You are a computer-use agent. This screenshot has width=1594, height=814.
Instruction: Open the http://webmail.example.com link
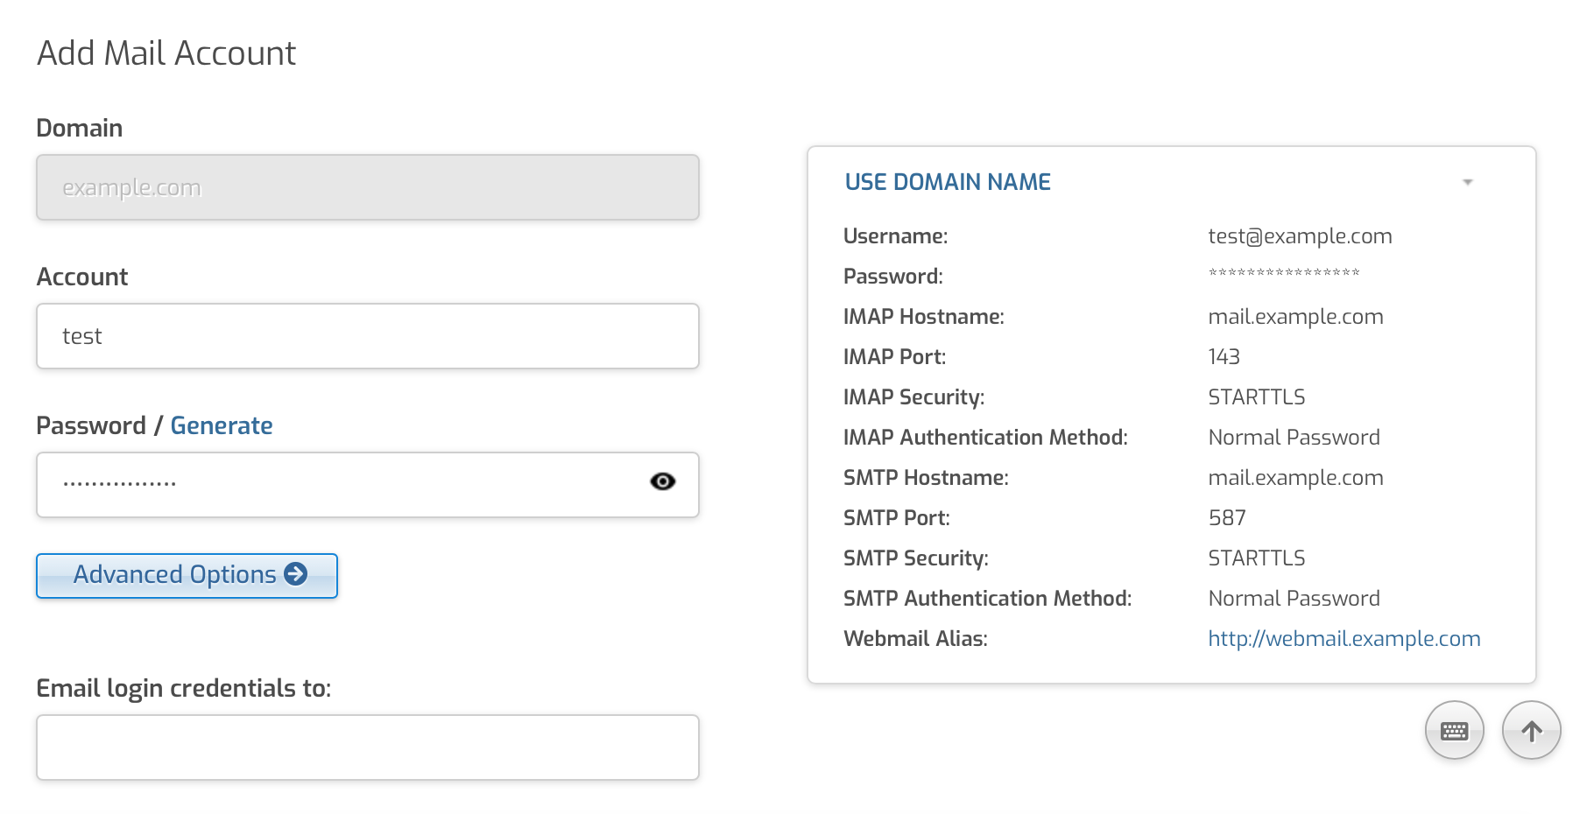click(1344, 639)
